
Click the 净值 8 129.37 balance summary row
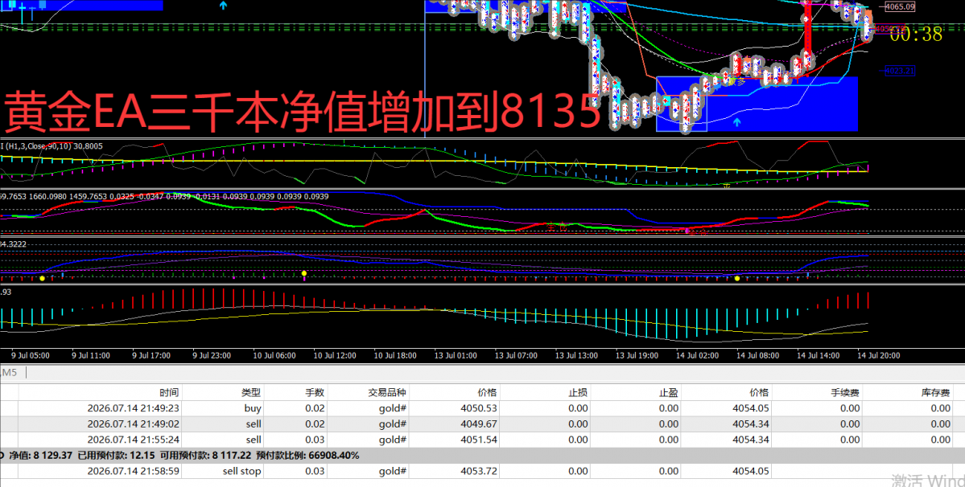tap(483, 456)
